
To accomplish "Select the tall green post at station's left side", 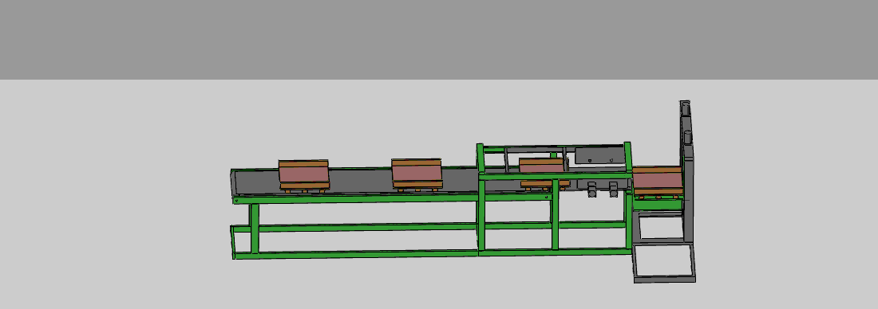I will point(481,197).
